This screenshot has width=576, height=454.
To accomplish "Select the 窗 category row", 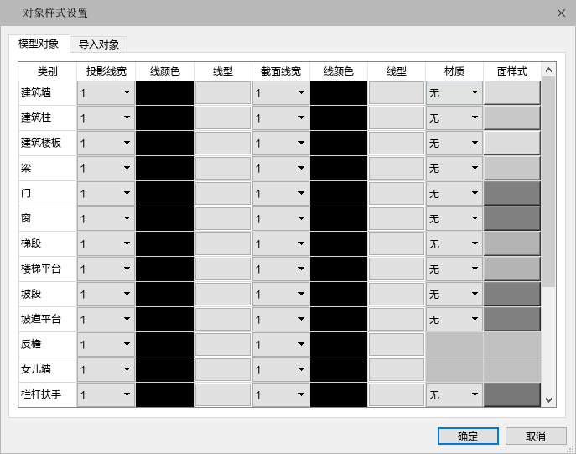I will (x=48, y=218).
